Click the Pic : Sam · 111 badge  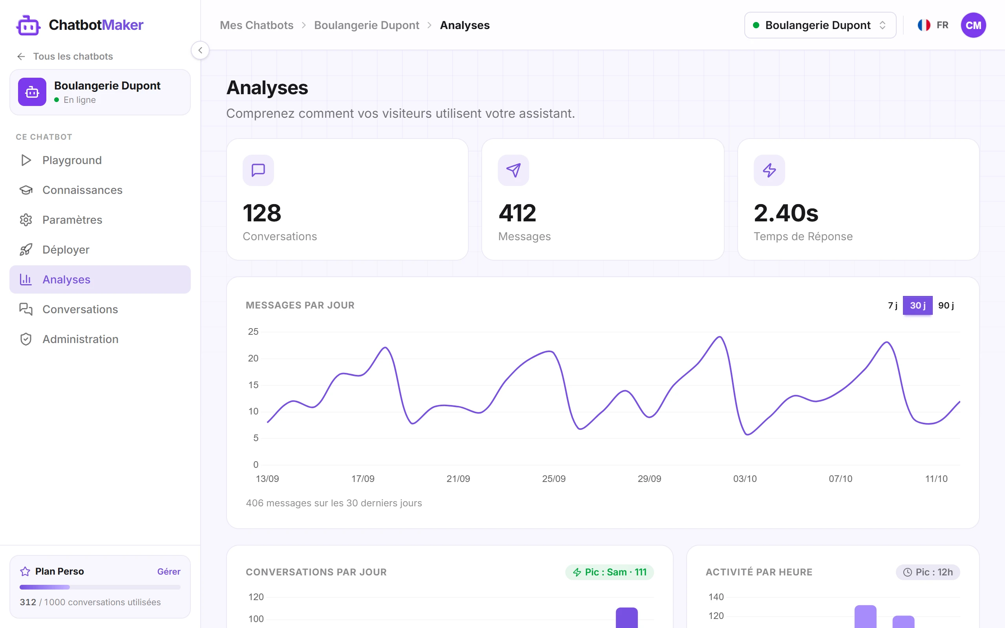(x=609, y=572)
